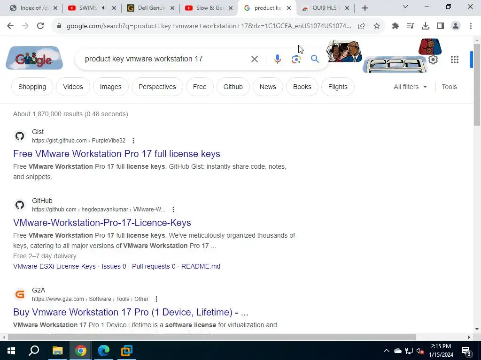Open the Chrome profile avatar
This screenshot has width=481, height=360.
click(456, 26)
